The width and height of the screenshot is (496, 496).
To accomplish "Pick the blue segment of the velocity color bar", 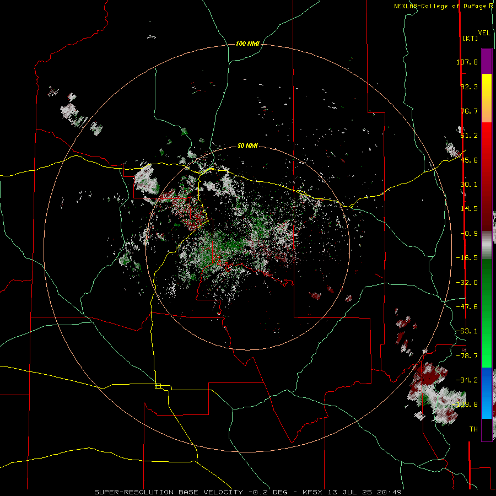I will coord(487,393).
